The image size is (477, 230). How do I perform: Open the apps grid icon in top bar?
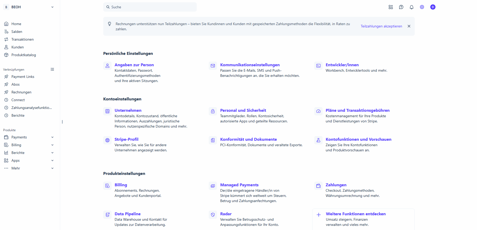coord(391,7)
